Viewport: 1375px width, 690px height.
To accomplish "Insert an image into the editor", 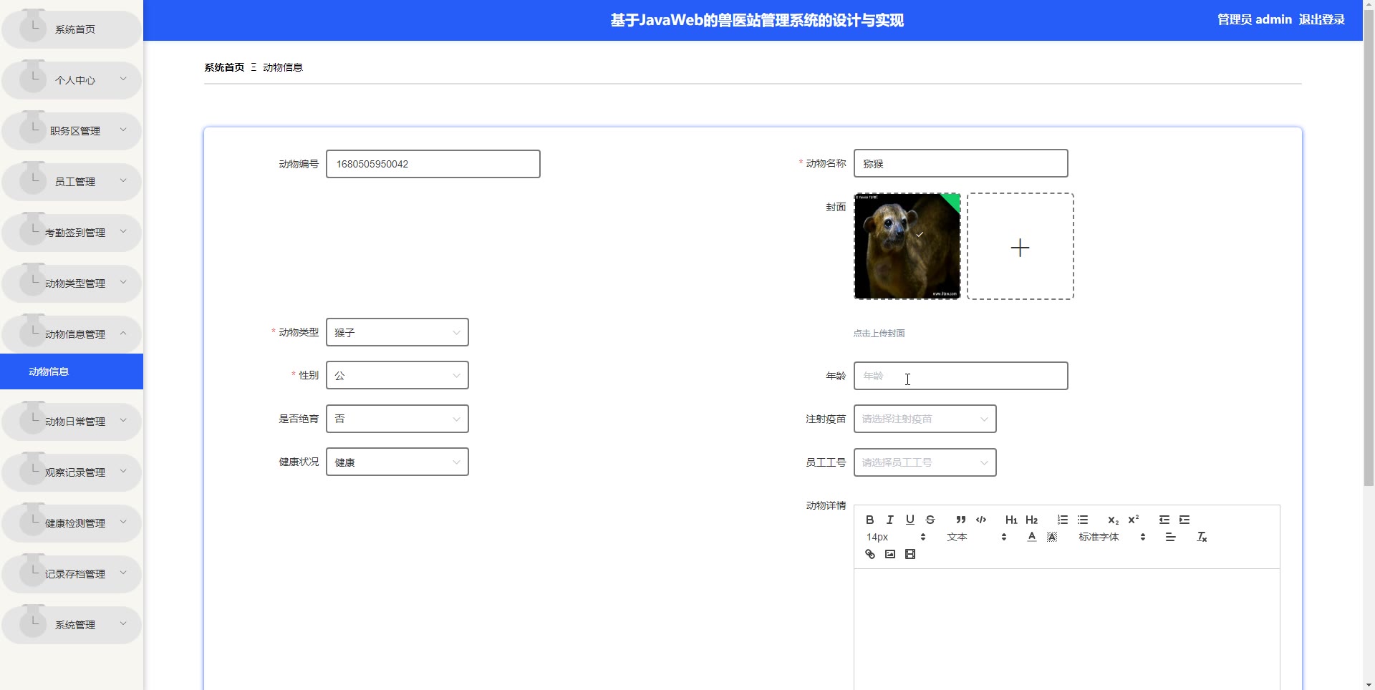I will point(889,554).
